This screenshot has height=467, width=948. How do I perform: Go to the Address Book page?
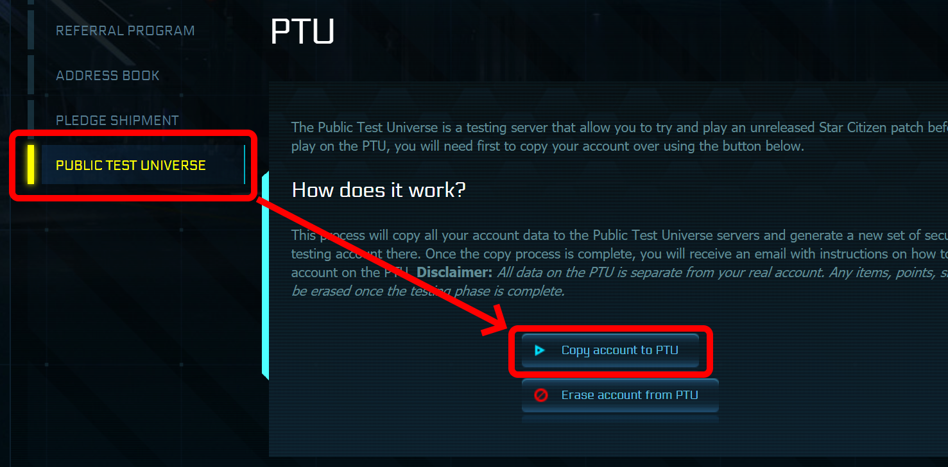tap(108, 75)
